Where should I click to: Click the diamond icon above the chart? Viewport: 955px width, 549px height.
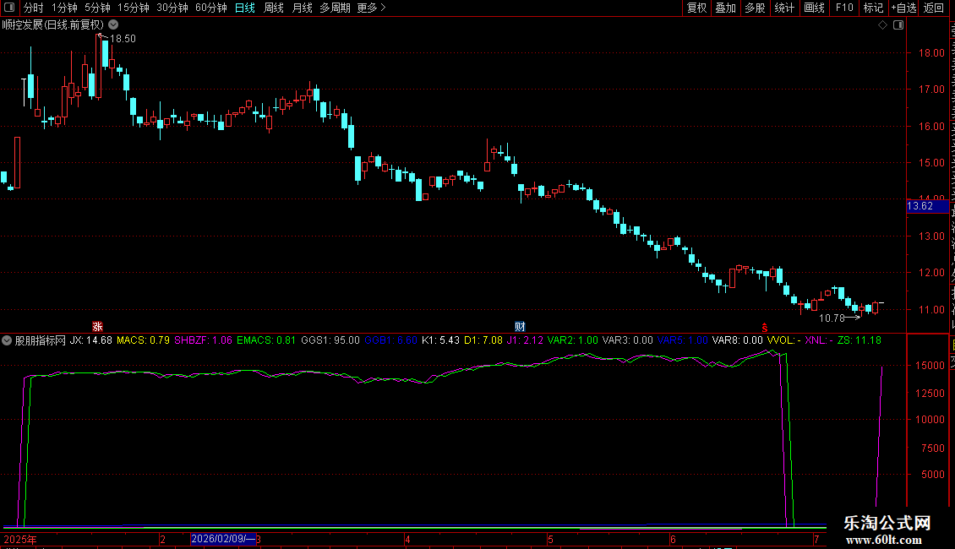click(x=882, y=25)
